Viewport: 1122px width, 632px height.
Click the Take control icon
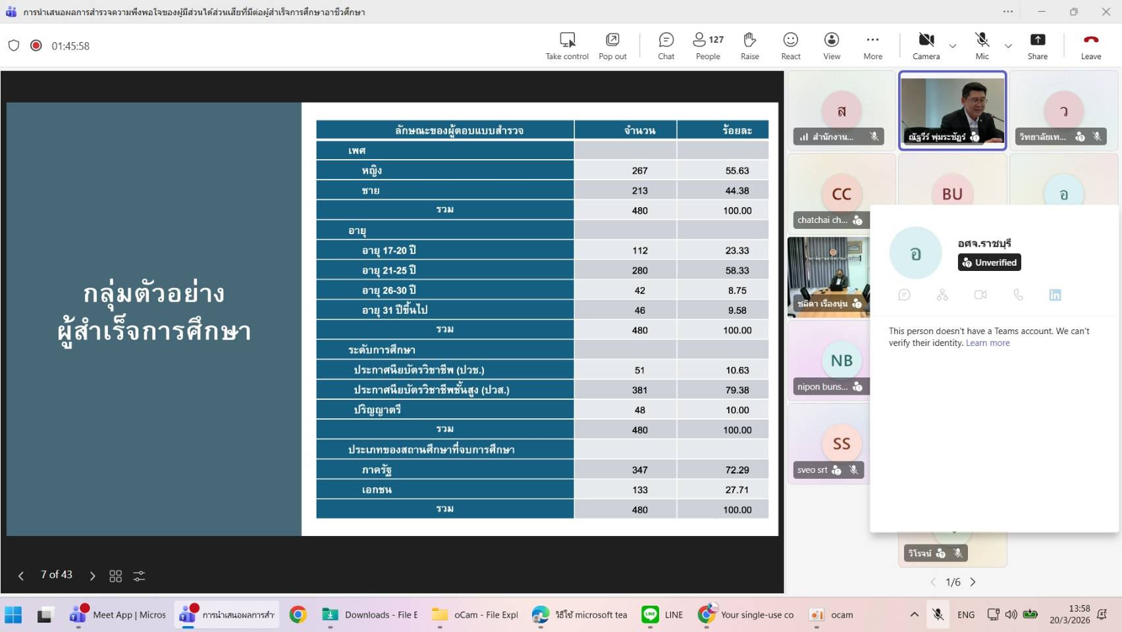pos(567,40)
